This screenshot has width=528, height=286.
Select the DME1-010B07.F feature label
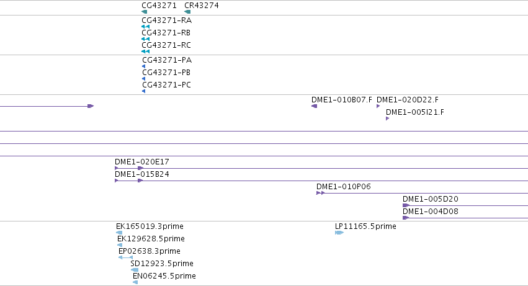342,100
